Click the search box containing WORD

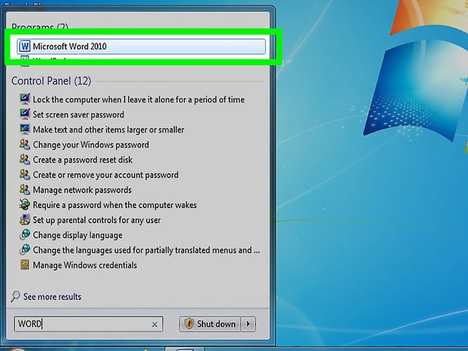pos(88,324)
